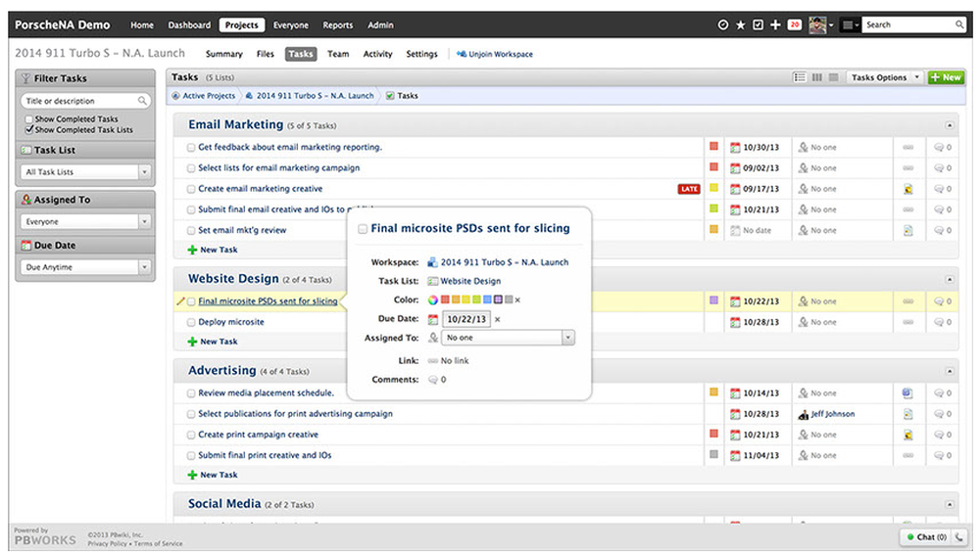Open the Chat (0) button
Viewport: 980px width, 553px height.
[x=926, y=536]
